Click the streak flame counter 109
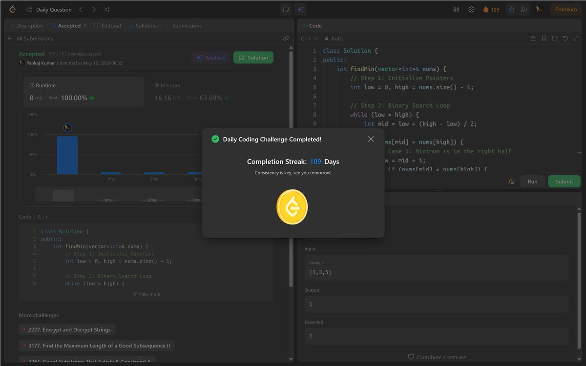The image size is (586, 366). [x=491, y=9]
